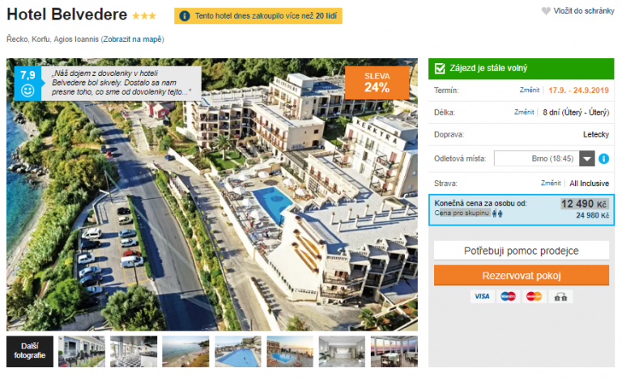Open the departure place dropdown arrow
This screenshot has height=380, width=622.
(586, 158)
